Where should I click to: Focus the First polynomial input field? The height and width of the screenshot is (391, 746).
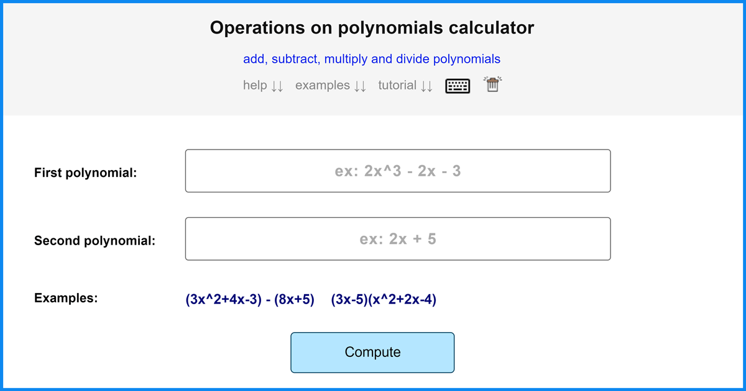[398, 171]
